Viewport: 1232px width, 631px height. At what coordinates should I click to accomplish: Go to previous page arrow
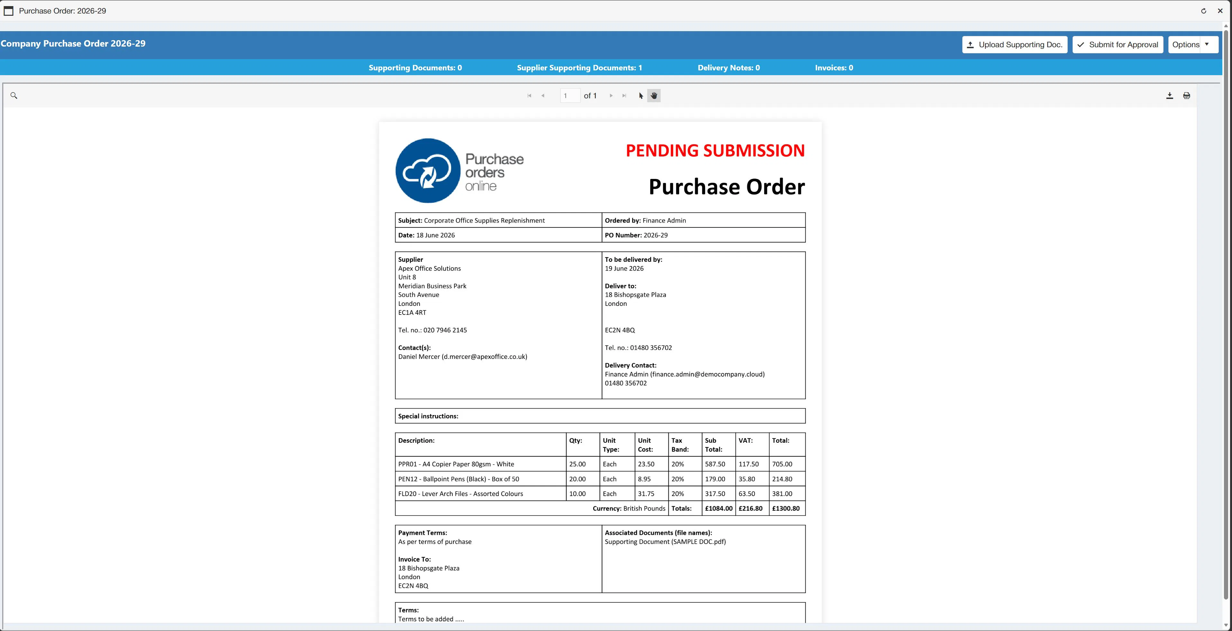pyautogui.click(x=543, y=96)
